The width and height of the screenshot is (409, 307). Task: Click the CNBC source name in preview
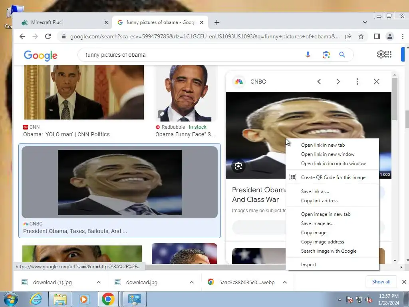258,82
